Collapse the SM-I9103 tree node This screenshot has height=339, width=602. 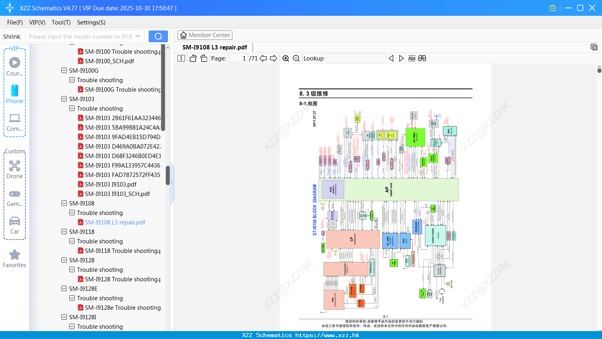tap(64, 99)
